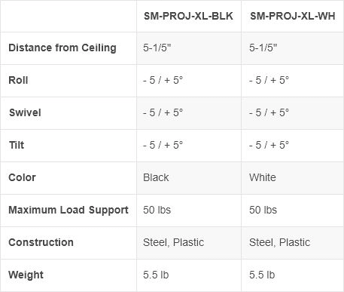
Task: Select the Roll row label
Action: 18,80
